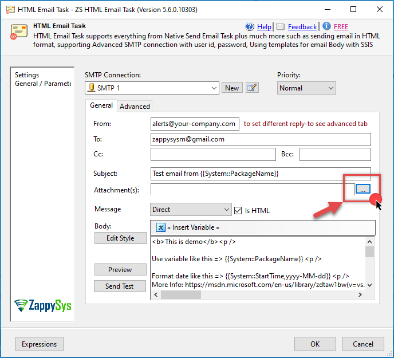394x358 pixels.
Task: Click the Cancel button
Action: (363, 344)
